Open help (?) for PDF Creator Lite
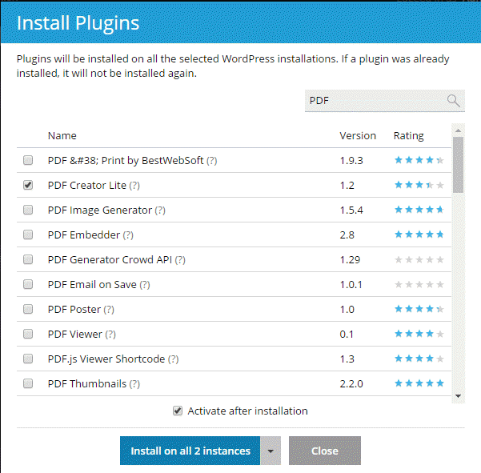Image resolution: width=481 pixels, height=473 pixels. [x=134, y=186]
